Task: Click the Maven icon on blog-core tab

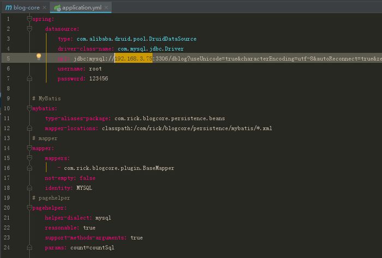Action: [x=9, y=8]
